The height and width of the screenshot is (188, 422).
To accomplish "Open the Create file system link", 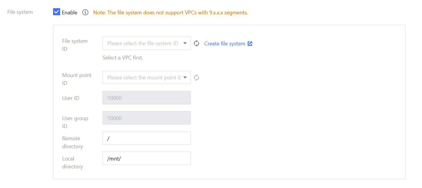I will click(225, 44).
